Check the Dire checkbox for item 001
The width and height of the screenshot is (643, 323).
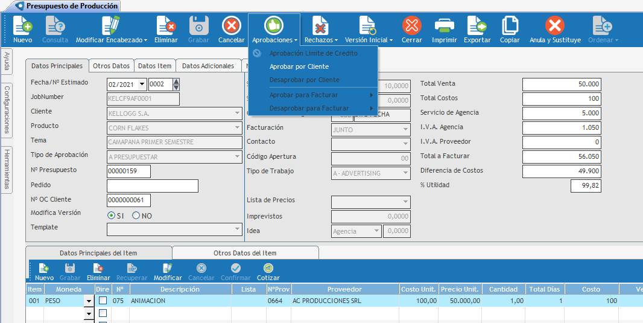tap(103, 301)
